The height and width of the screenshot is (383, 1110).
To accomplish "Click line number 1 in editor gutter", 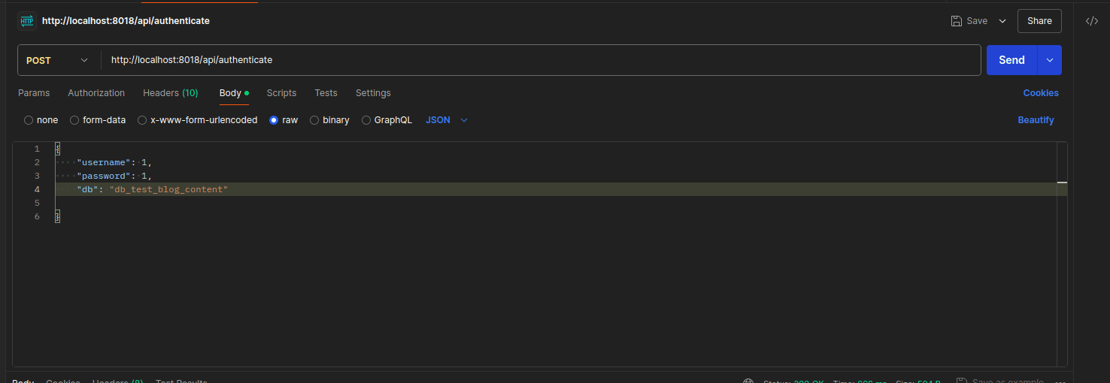I will 37,149.
